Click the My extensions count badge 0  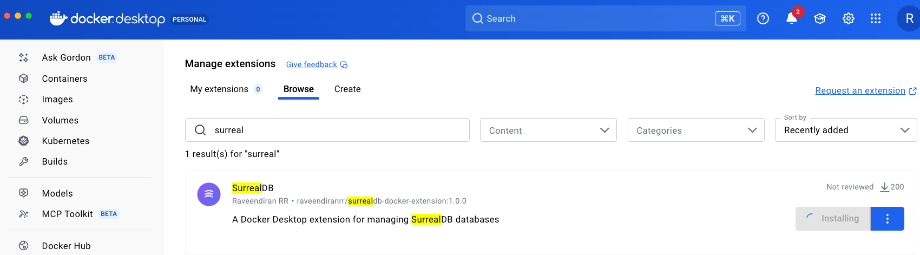258,89
